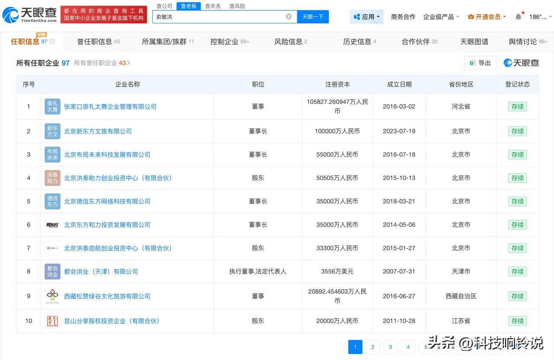This screenshot has width=554, height=360.
Task: Click the 导出 export button
Action: (x=480, y=63)
